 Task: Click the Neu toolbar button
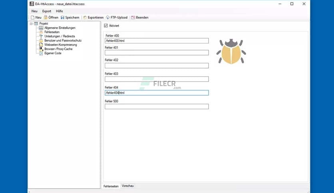click(x=36, y=18)
